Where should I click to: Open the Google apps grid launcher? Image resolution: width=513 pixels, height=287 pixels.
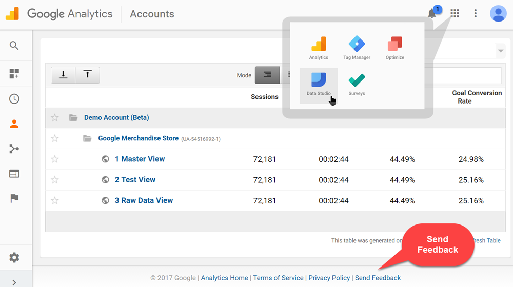(x=455, y=13)
